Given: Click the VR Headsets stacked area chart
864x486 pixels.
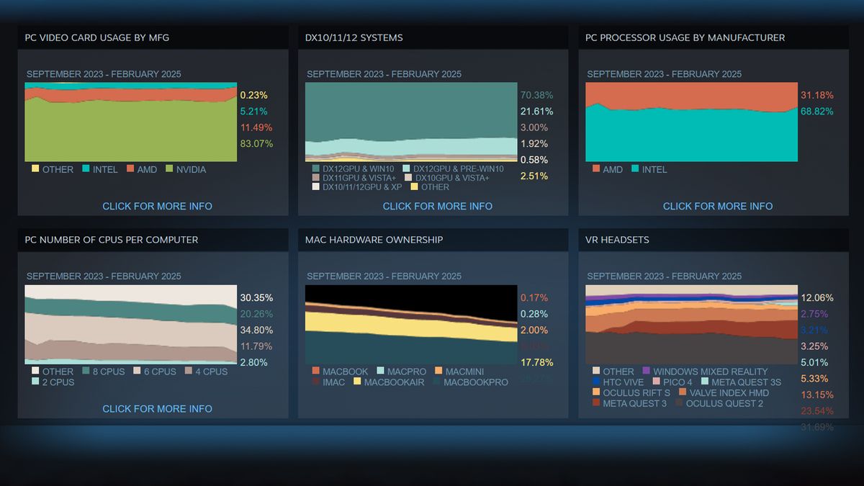Looking at the screenshot, I should [691, 324].
